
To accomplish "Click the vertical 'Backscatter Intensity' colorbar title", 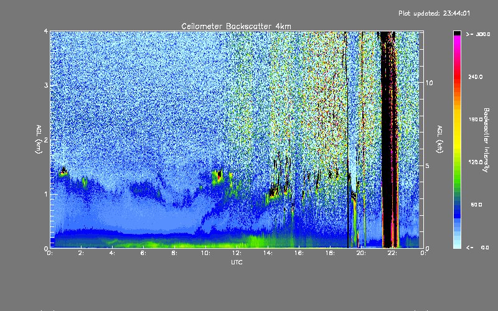I will (x=486, y=140).
